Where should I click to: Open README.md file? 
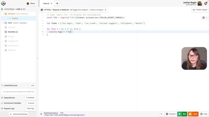tap(13, 32)
